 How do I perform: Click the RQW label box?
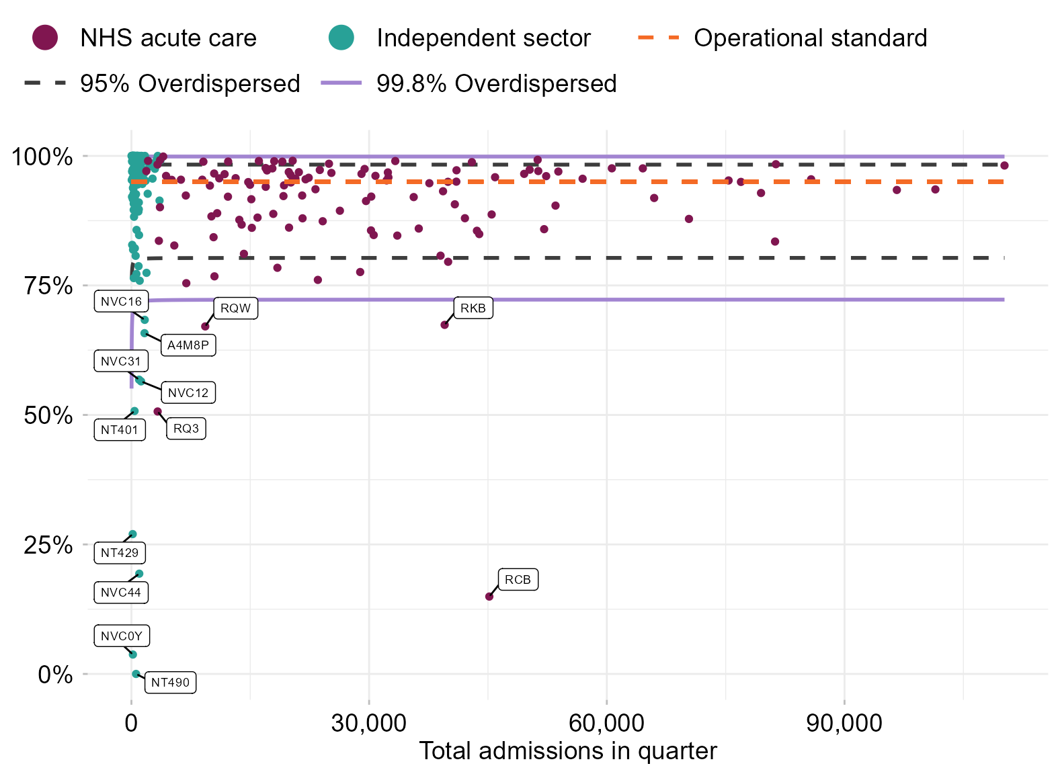(x=235, y=308)
